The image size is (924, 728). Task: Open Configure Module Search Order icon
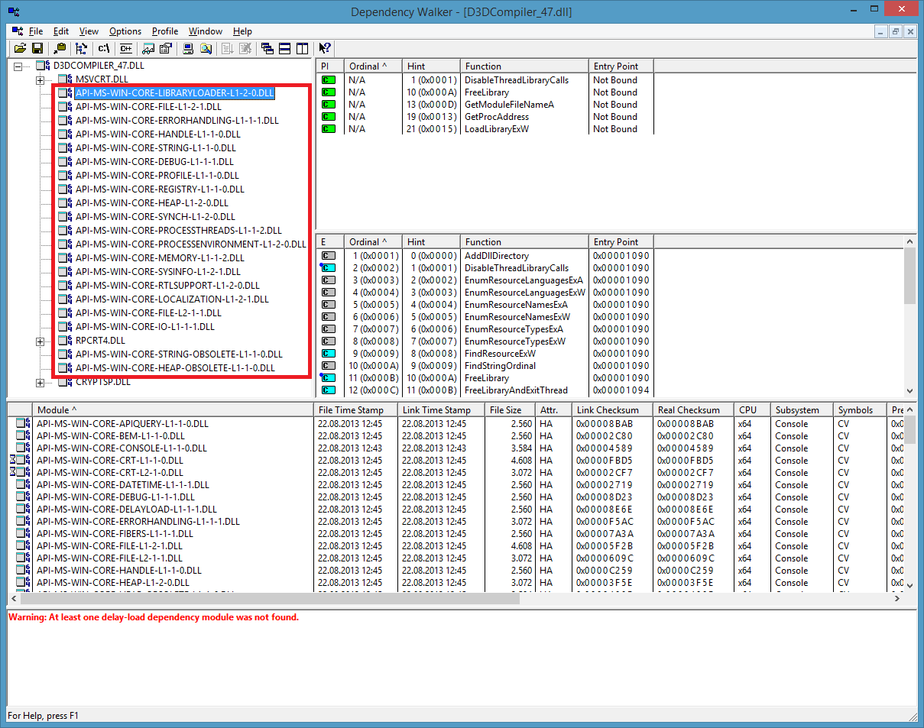pyautogui.click(x=206, y=48)
